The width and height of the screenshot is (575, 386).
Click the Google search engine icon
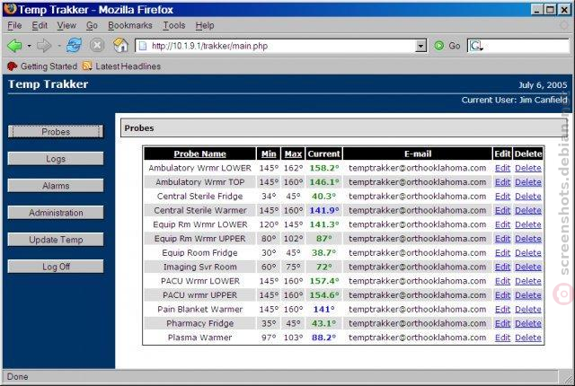475,46
